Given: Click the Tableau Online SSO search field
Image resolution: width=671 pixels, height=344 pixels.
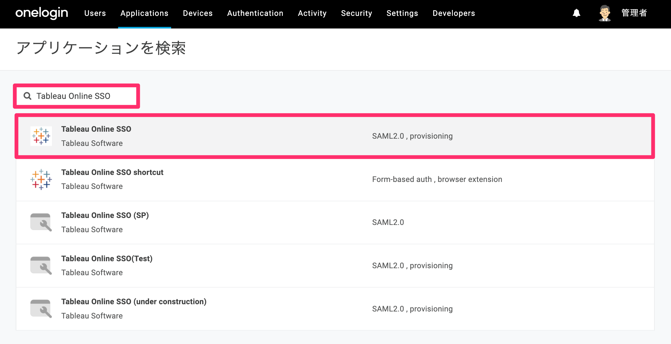Looking at the screenshot, I should point(76,96).
